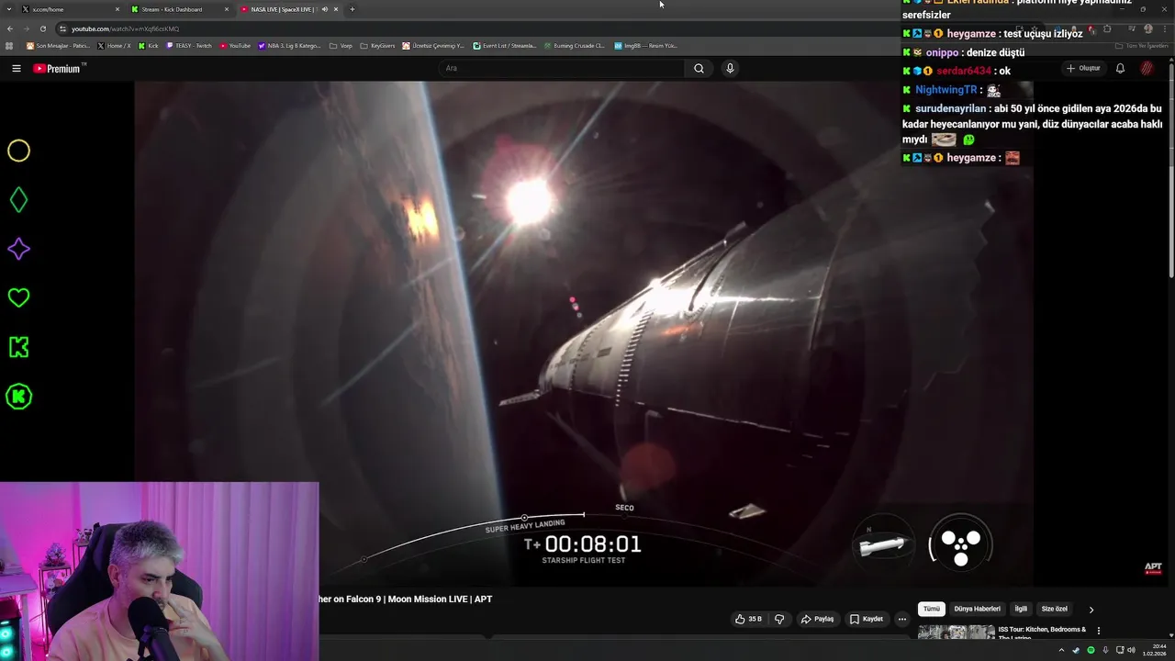
Task: Open Spotify from the system tray
Action: coord(1091,650)
